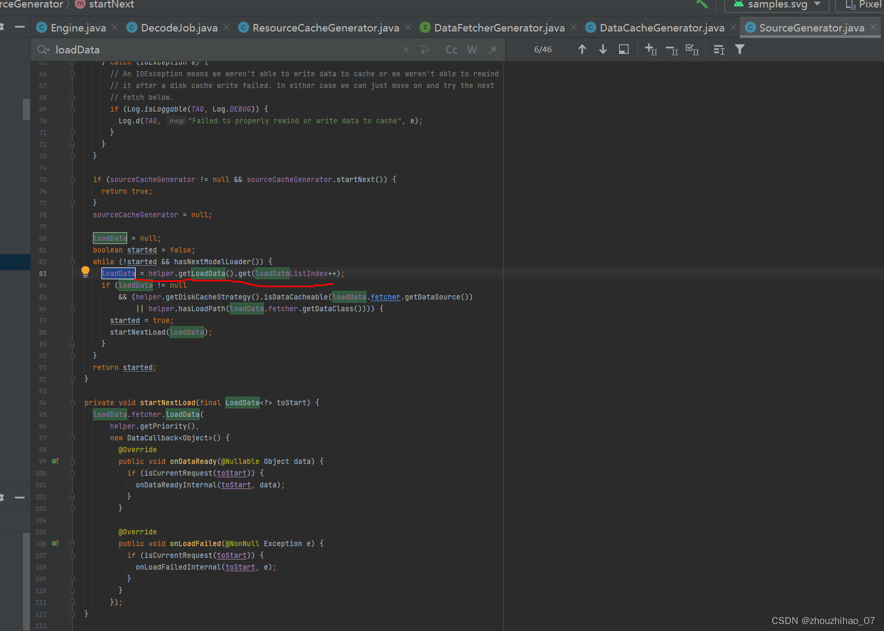
Task: Switch to the DataCacheGenerator.java tab
Action: [662, 28]
